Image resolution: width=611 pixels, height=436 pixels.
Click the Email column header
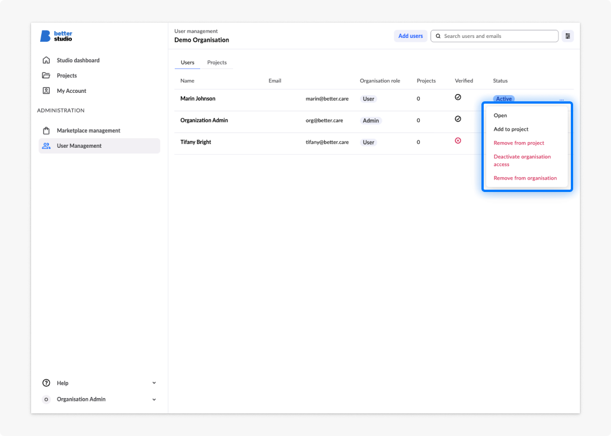pyautogui.click(x=275, y=81)
